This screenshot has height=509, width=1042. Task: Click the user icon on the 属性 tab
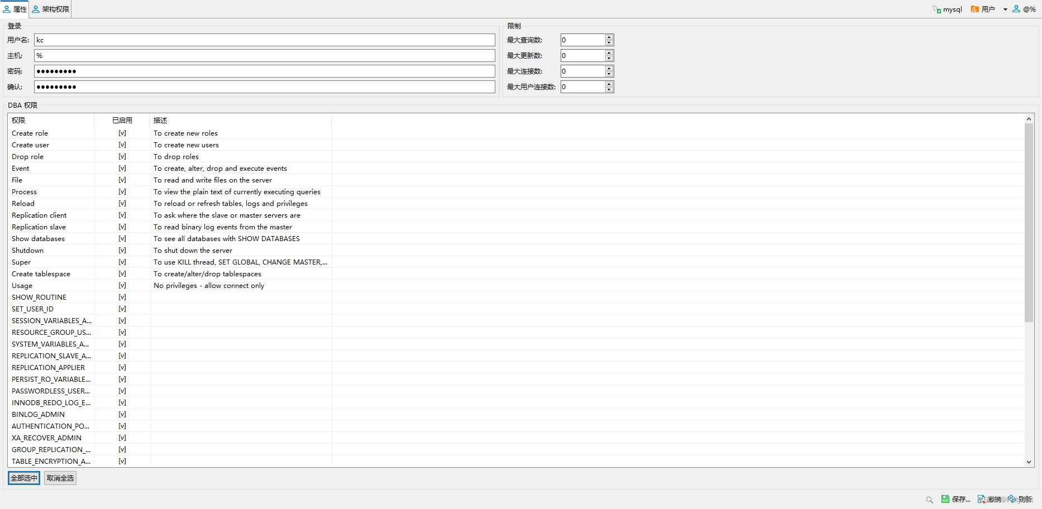point(6,9)
